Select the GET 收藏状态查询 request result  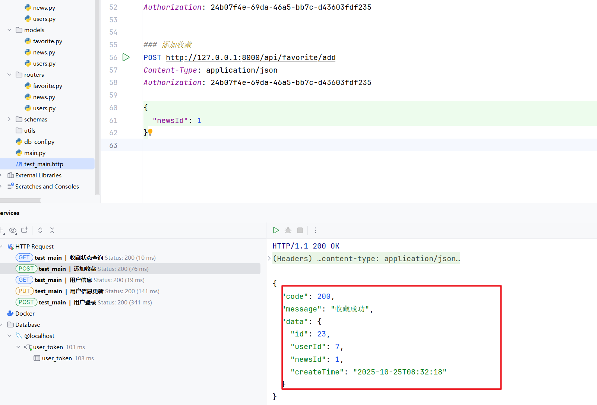point(86,257)
